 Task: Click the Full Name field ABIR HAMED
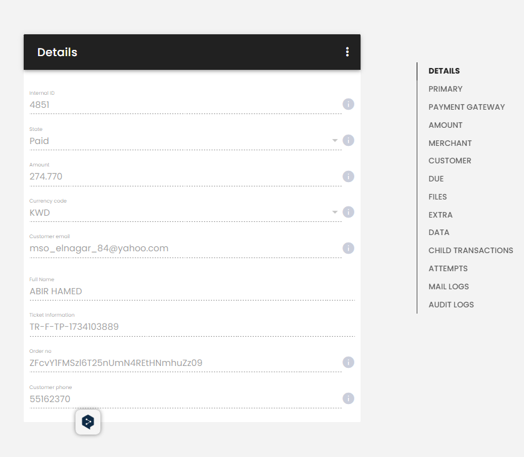[x=192, y=292]
